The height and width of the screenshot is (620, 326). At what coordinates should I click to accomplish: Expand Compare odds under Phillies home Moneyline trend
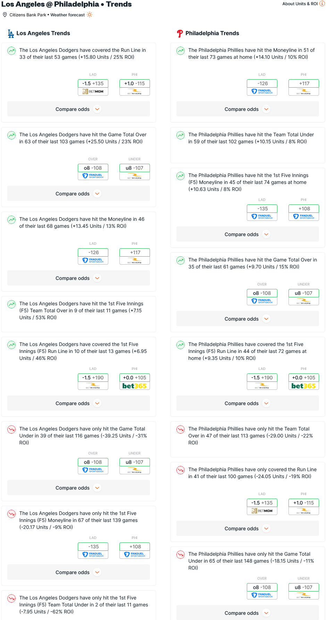[248, 109]
